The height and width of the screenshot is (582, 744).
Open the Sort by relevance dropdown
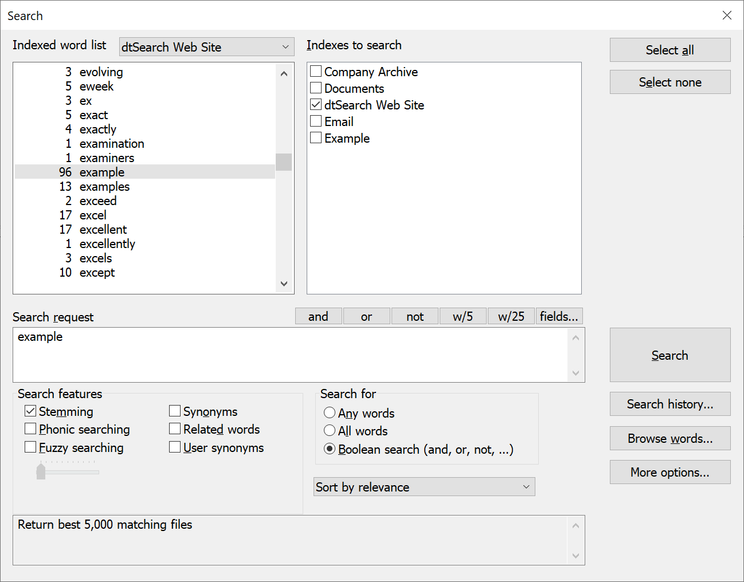(424, 487)
